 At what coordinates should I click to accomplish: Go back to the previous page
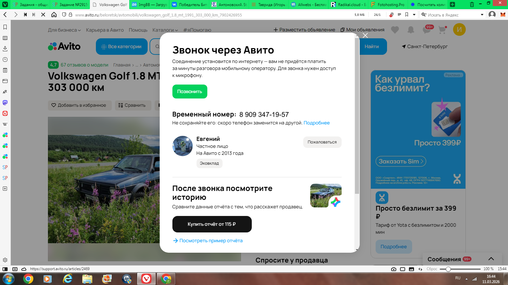(x=5, y=15)
